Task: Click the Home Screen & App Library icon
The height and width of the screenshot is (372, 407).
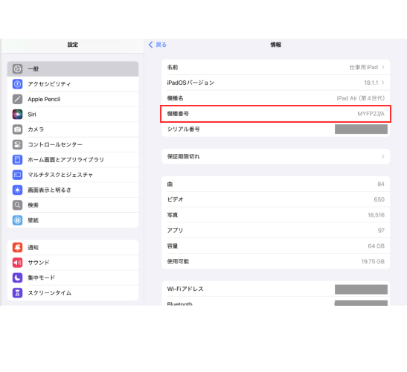Action: point(17,159)
